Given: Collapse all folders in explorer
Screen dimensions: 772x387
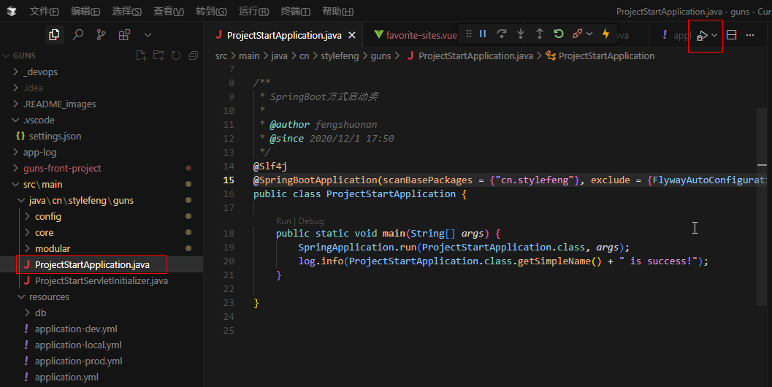Looking at the screenshot, I should 193,55.
